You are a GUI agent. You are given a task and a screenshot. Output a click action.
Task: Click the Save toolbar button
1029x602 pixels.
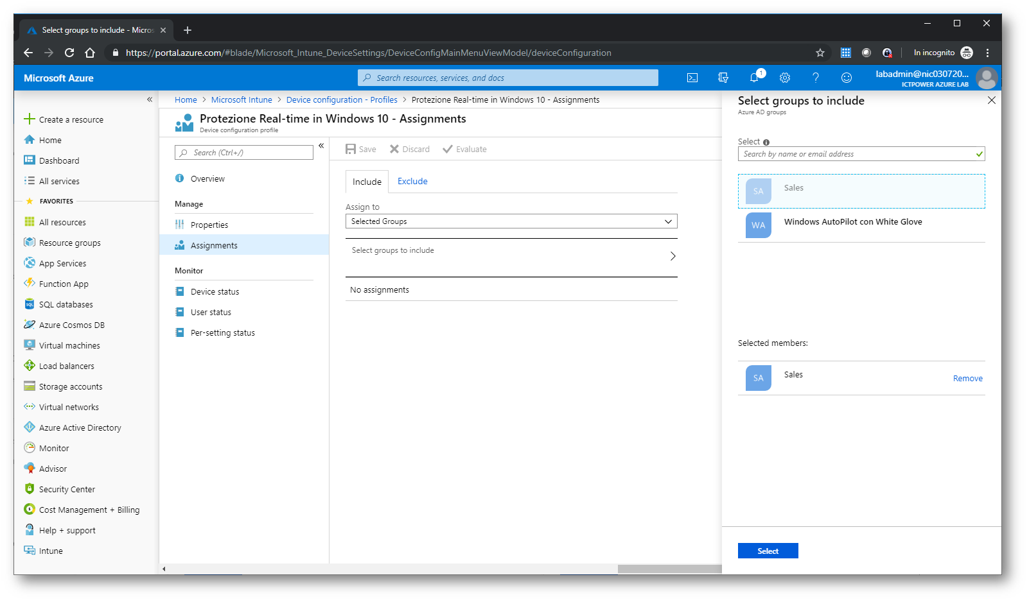point(361,149)
